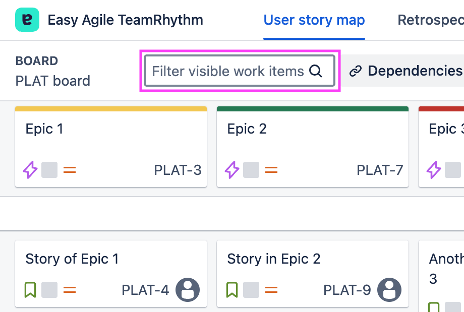The width and height of the screenshot is (464, 312).
Task: Click the epic lightning icon on Epic 1
Action: pyautogui.click(x=30, y=170)
